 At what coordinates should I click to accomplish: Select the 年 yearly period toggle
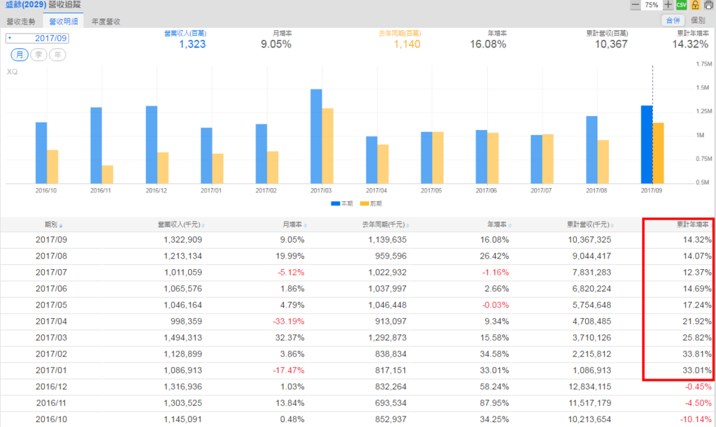coord(57,55)
